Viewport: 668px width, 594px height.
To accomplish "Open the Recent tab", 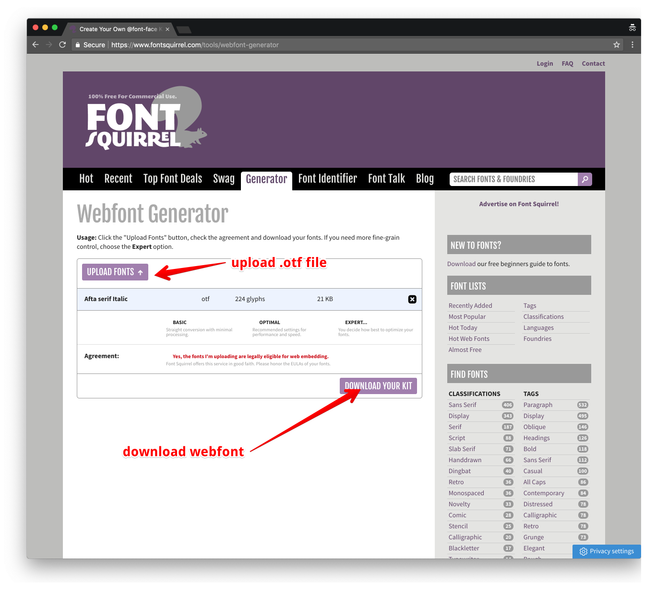I will point(118,179).
